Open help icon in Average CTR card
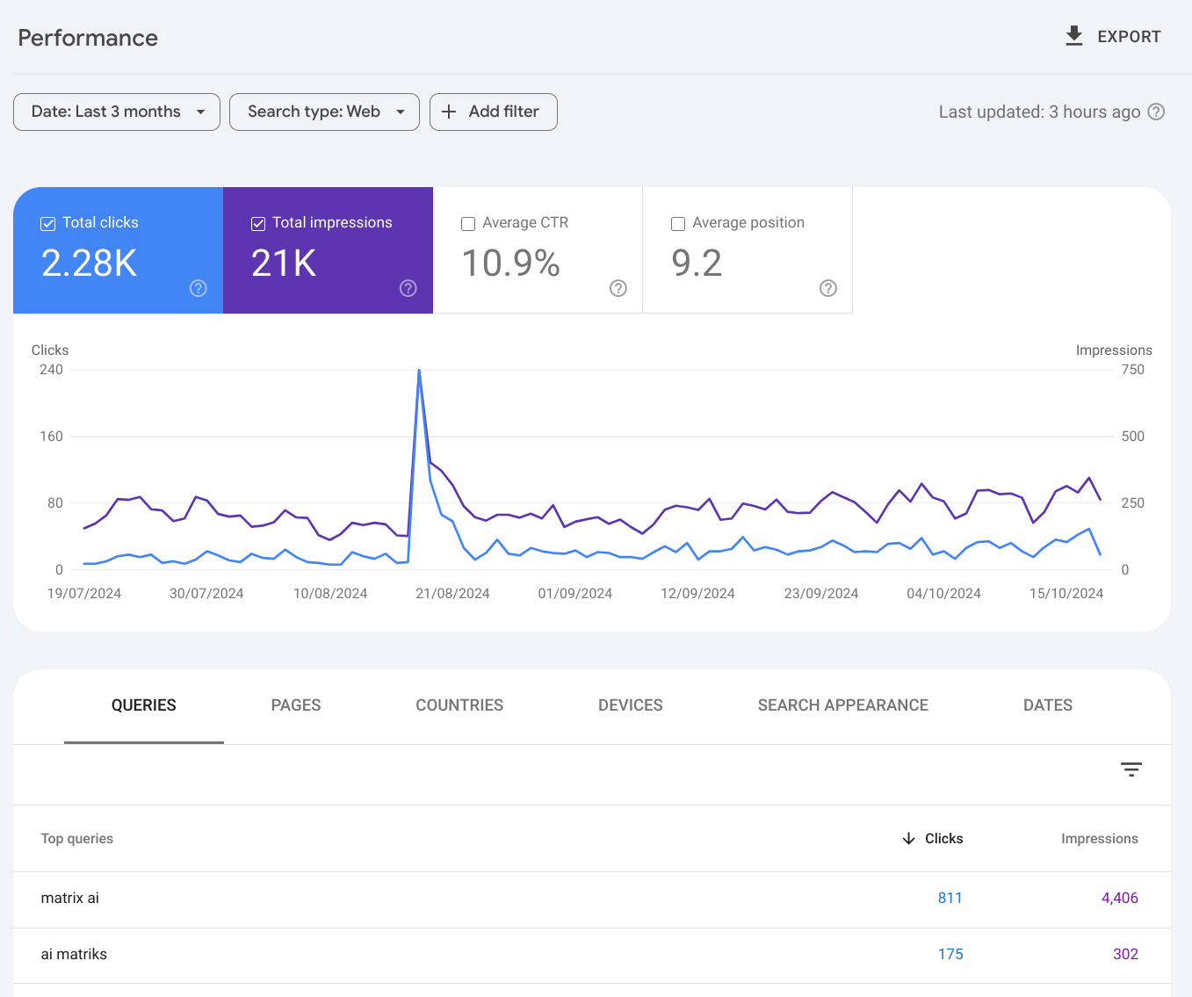 (x=618, y=288)
